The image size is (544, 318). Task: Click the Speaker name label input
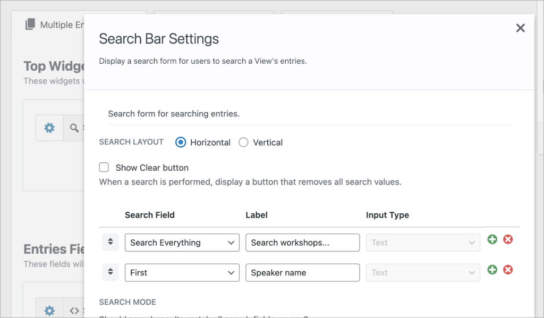[302, 272]
